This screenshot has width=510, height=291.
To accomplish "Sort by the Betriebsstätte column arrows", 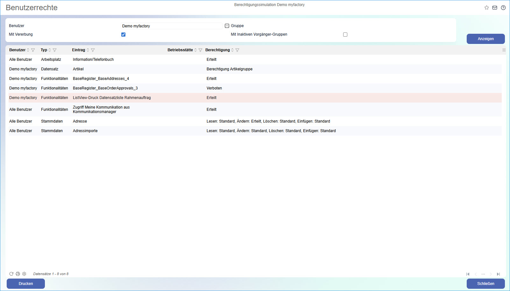I will point(195,50).
